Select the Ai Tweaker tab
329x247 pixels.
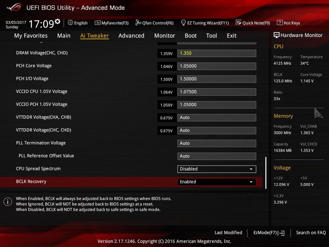click(x=94, y=36)
